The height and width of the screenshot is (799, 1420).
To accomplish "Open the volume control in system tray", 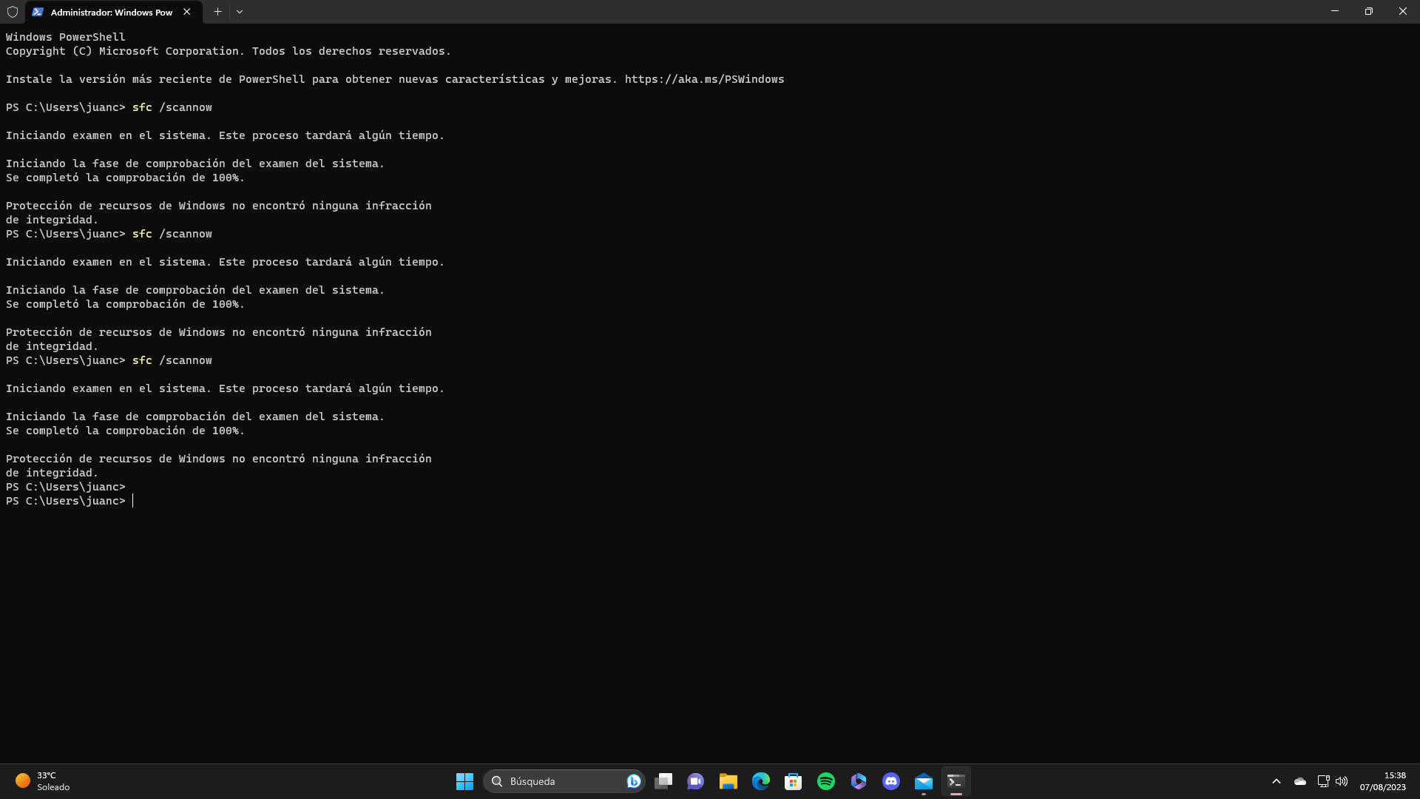I will point(1342,781).
